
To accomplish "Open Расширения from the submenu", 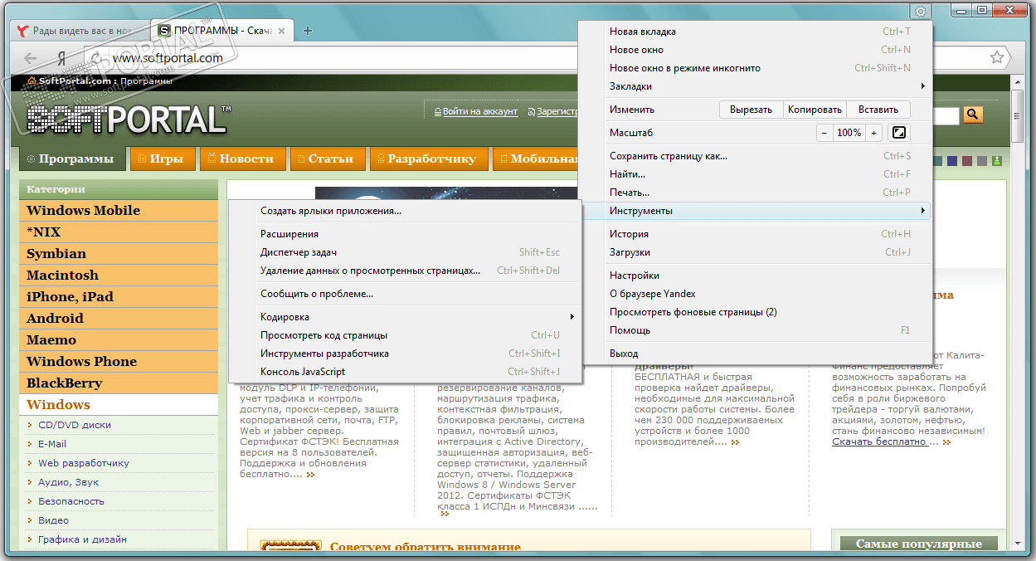I will click(x=405, y=234).
